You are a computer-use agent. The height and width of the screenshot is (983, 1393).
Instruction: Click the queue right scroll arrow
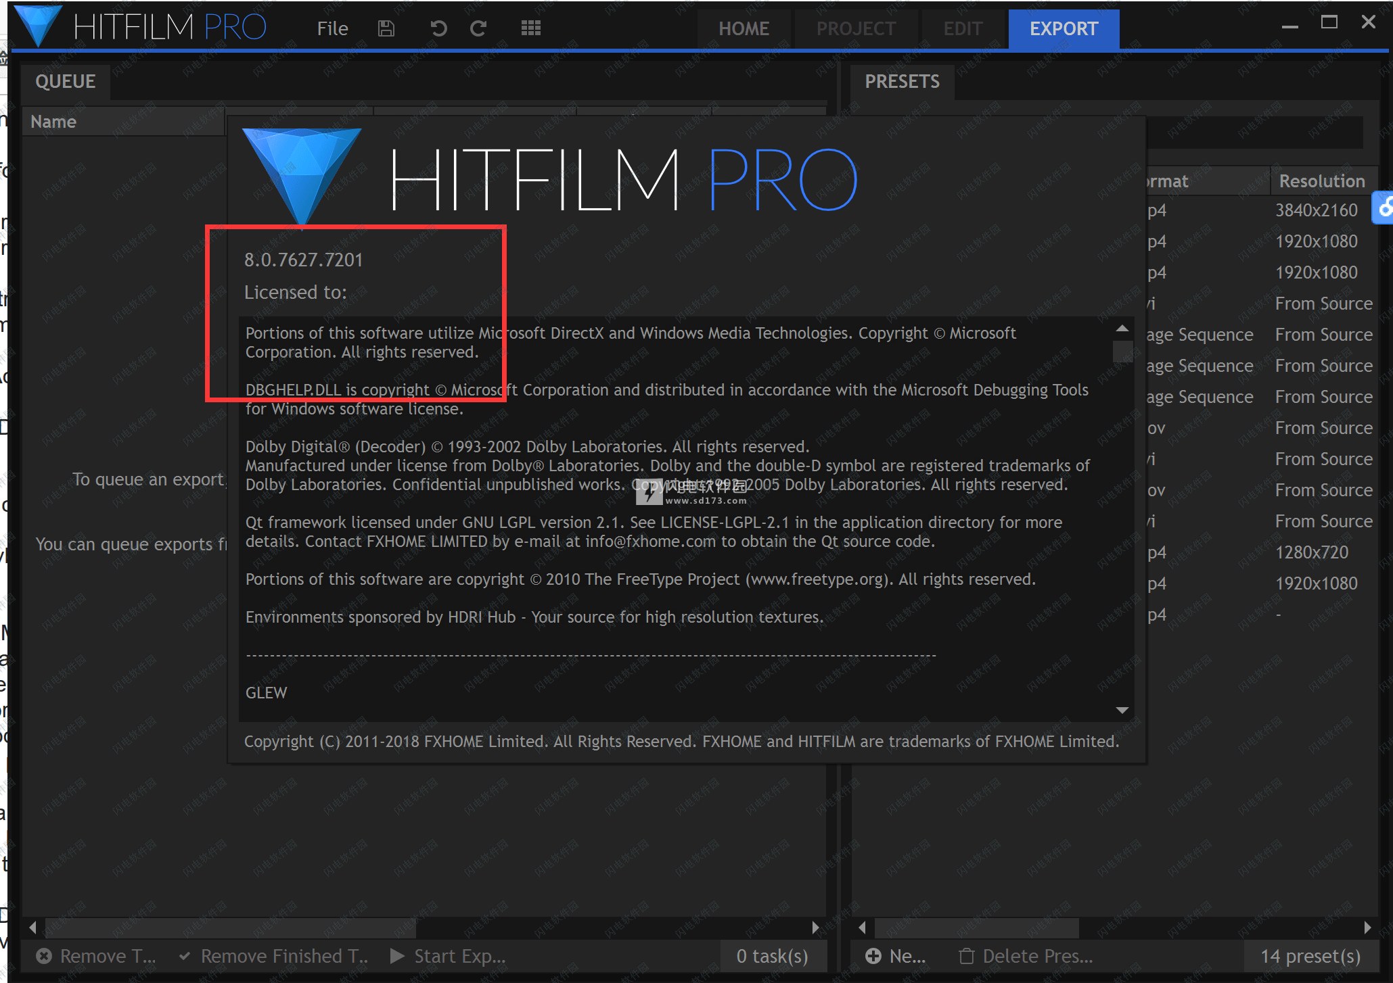point(815,927)
